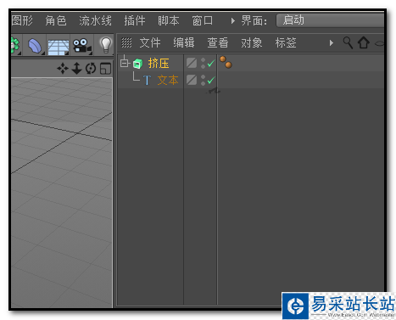Add a floor/environment object icon
The width and height of the screenshot is (396, 320).
(x=58, y=47)
